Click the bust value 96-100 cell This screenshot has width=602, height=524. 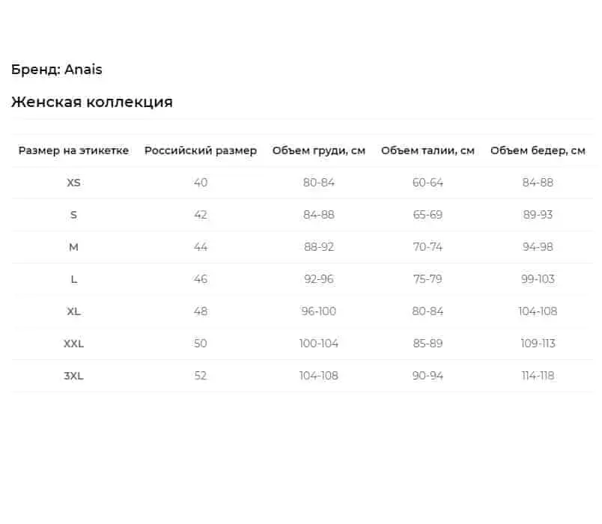click(319, 311)
